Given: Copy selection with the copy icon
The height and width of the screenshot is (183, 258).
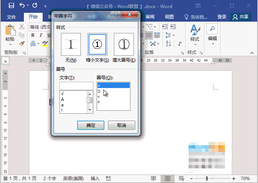Looking at the screenshot, I should pos(22,35).
